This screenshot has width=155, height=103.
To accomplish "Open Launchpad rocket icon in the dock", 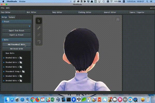I will tap(17, 100).
